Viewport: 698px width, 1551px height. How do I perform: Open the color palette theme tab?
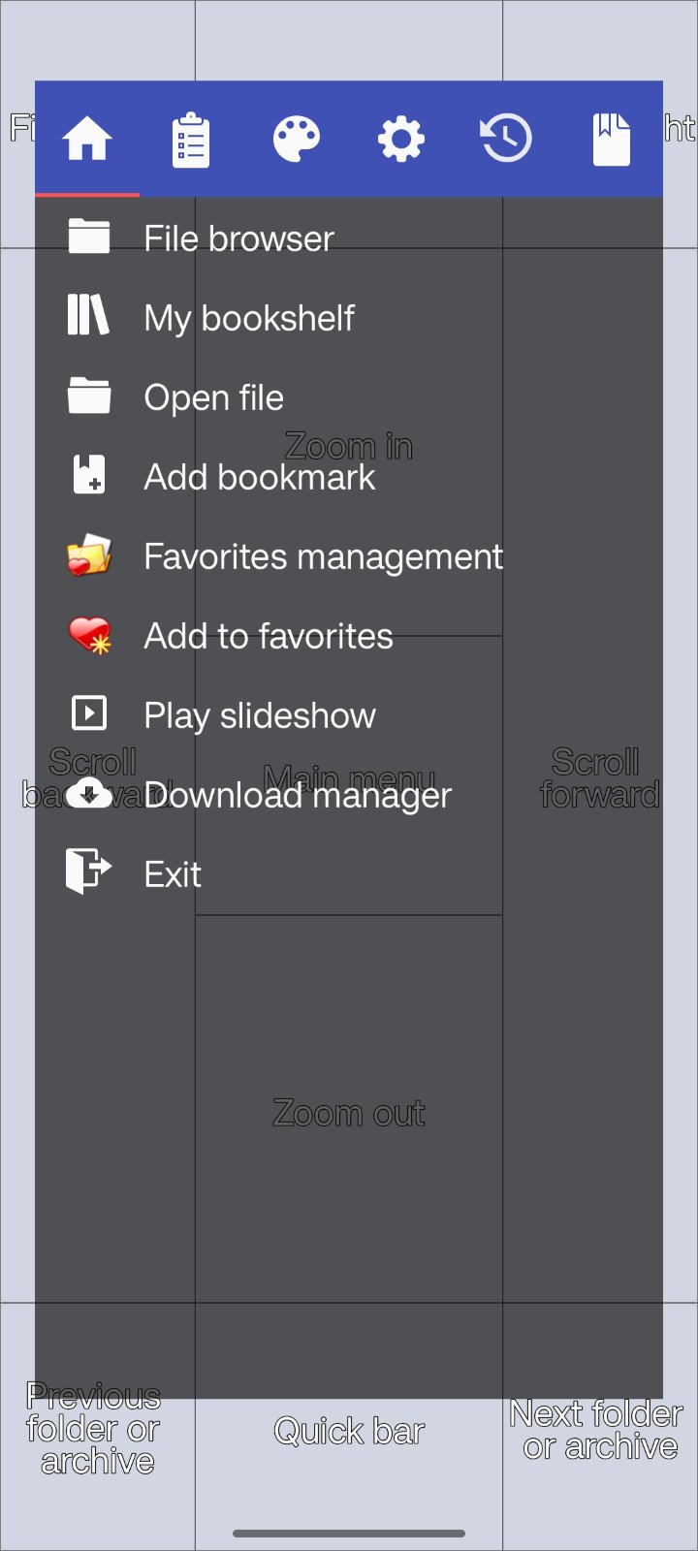[x=296, y=139]
